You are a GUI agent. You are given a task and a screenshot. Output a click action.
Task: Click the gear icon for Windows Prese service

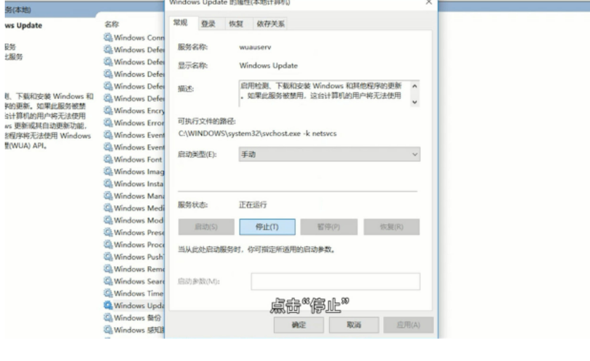click(108, 232)
